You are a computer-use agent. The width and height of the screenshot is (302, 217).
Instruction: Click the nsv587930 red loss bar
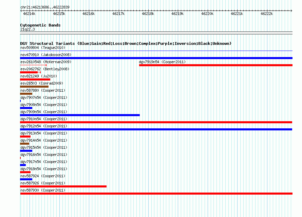point(156,194)
